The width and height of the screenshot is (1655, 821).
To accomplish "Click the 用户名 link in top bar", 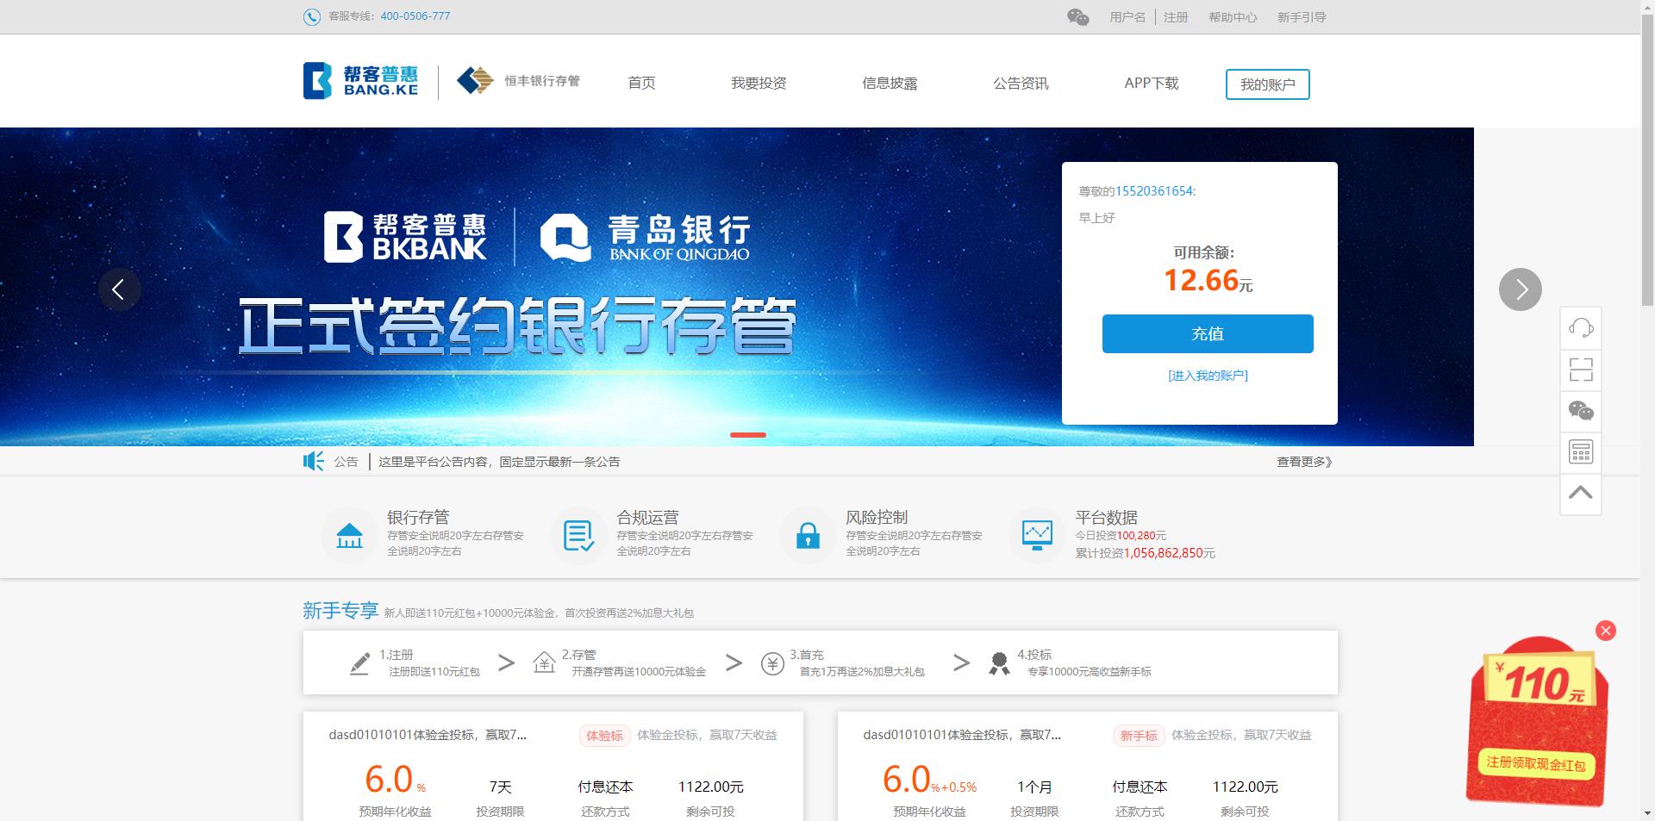I will (1127, 17).
